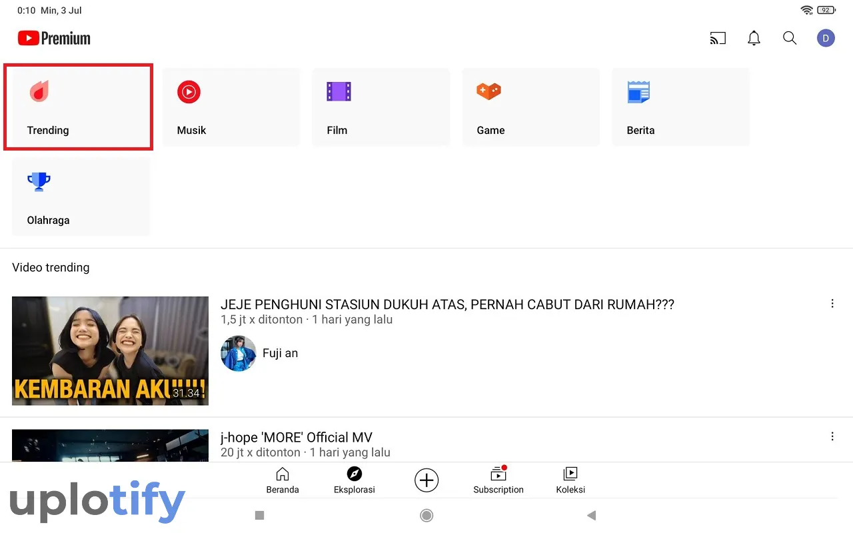
Task: Go to Beranda tab
Action: (x=283, y=480)
